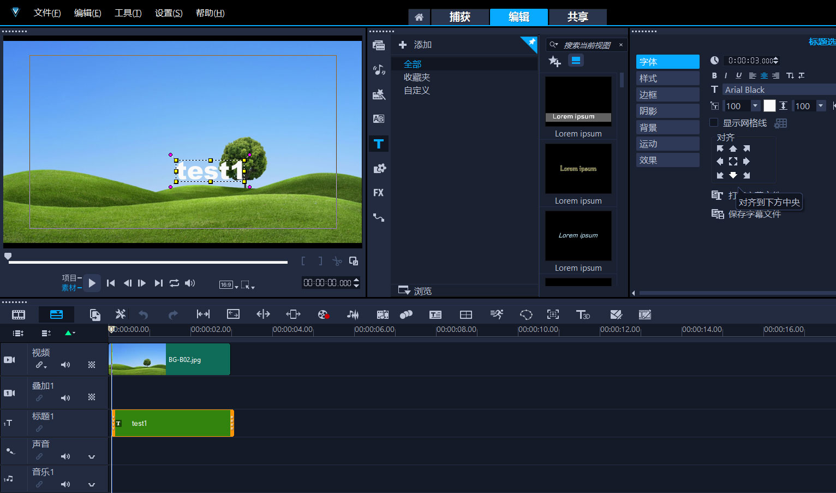Click the wrench tools icon in timeline toolbar
This screenshot has height=493, width=836.
pos(121,314)
